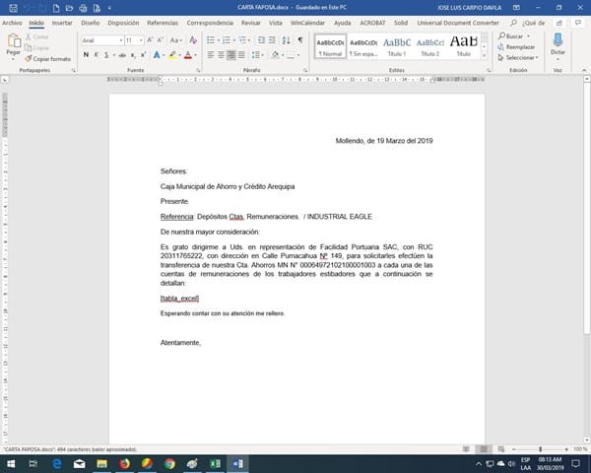Switch to the Diseño tab
This screenshot has height=473, width=591.
tap(91, 23)
